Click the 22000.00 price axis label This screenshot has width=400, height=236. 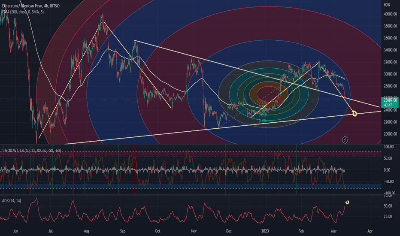click(x=390, y=122)
